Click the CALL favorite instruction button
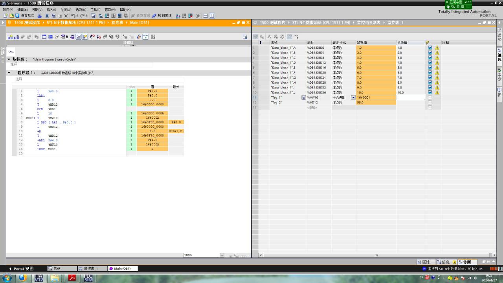The image size is (503, 283). [11, 51]
